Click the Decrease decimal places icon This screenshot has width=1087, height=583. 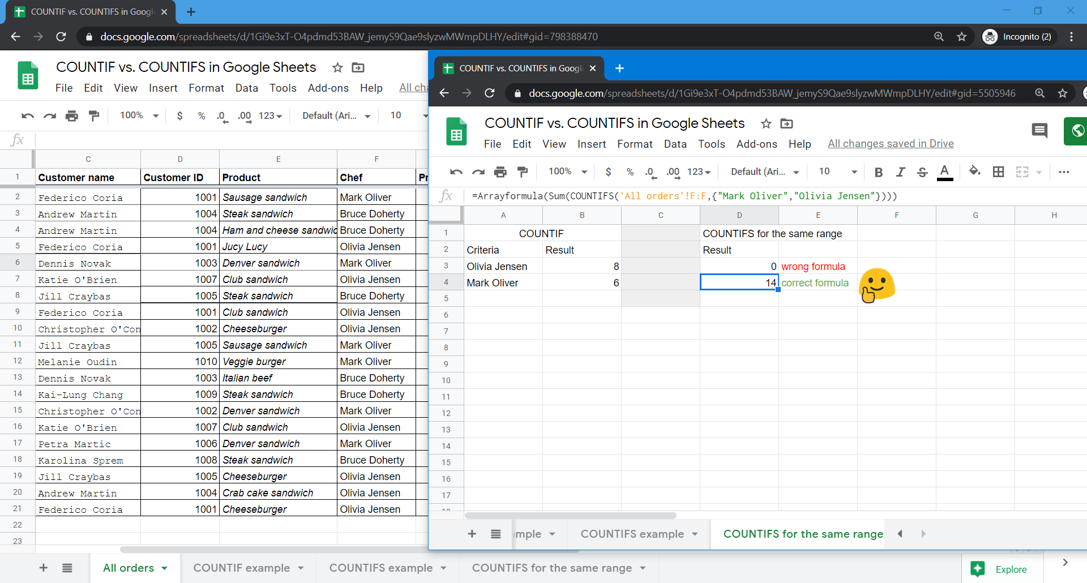pyautogui.click(x=650, y=172)
